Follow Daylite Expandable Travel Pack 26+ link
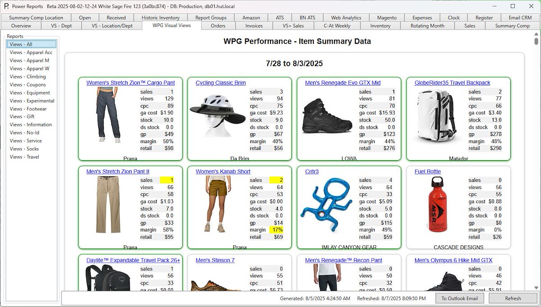Image resolution: width=541 pixels, height=307 pixels. click(x=133, y=260)
